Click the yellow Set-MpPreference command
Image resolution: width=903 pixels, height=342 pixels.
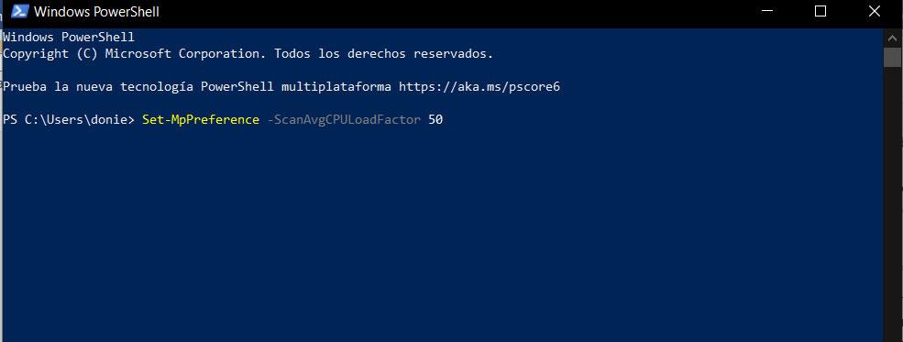(x=201, y=120)
